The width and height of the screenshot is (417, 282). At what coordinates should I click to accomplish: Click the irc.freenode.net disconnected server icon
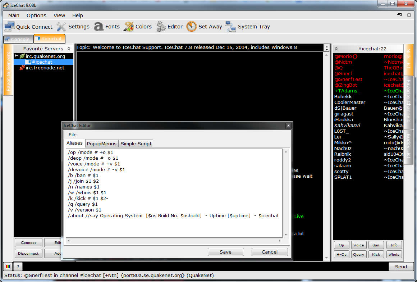(x=22, y=68)
